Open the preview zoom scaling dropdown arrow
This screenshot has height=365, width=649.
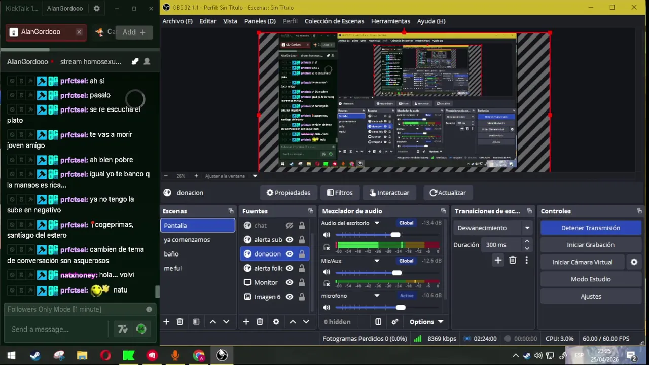tap(255, 176)
